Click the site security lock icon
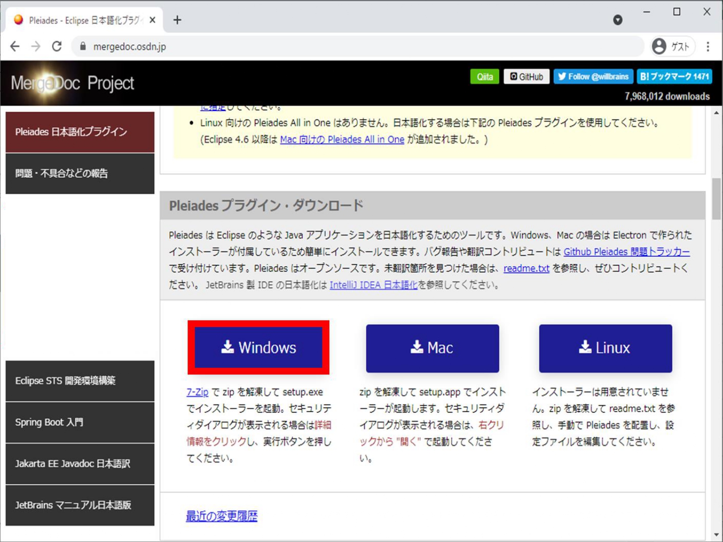Image resolution: width=723 pixels, height=542 pixels. pos(83,46)
